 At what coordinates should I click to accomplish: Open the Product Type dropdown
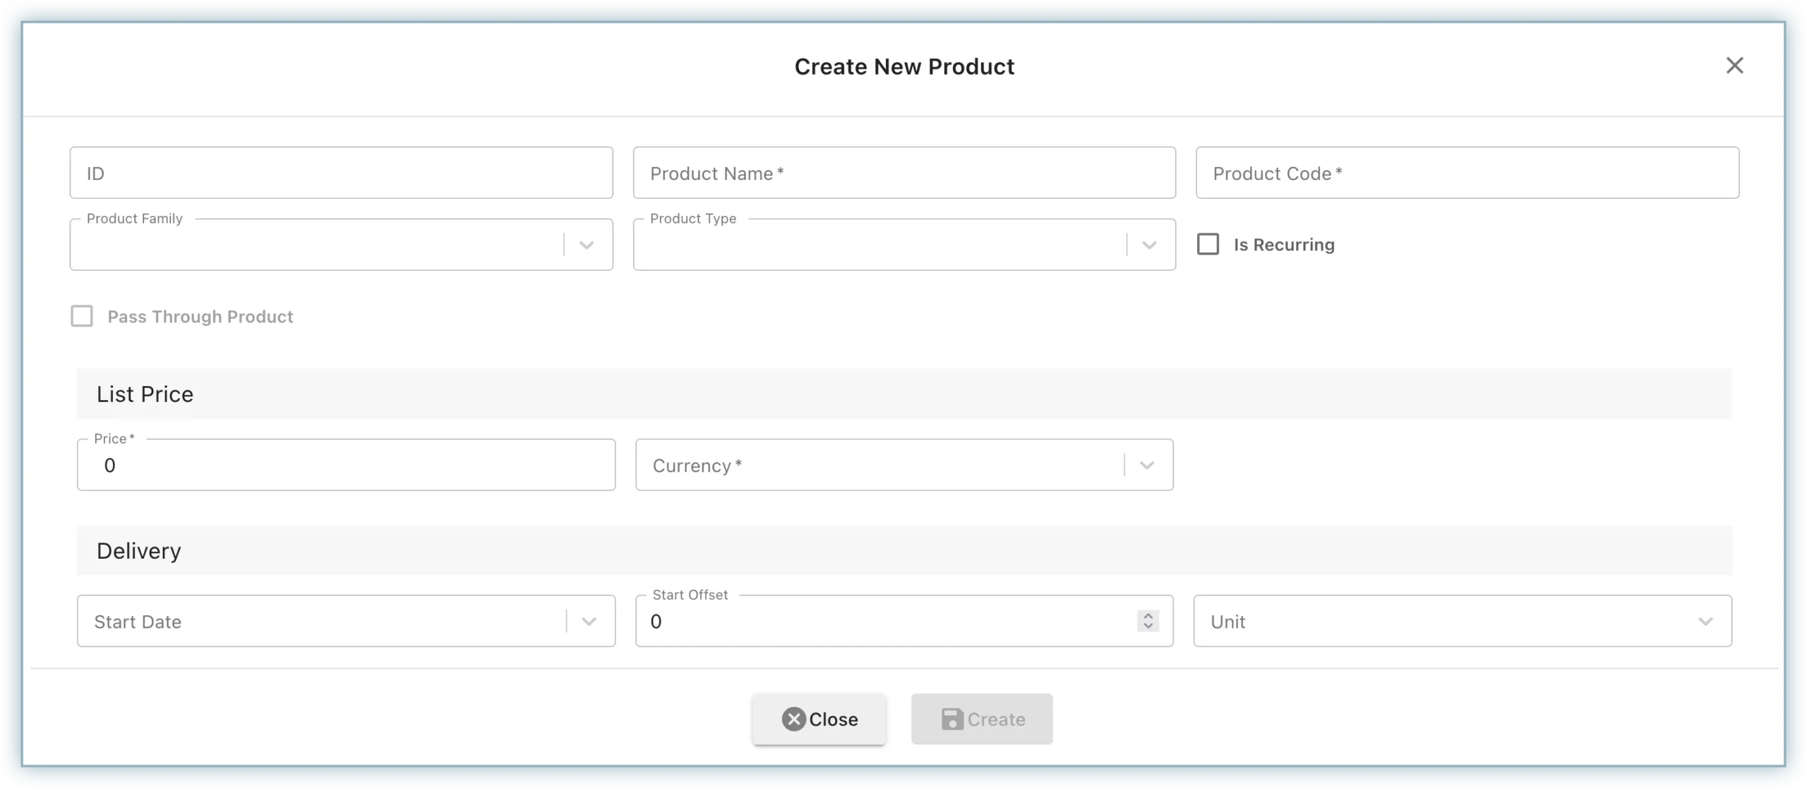[x=1149, y=244]
